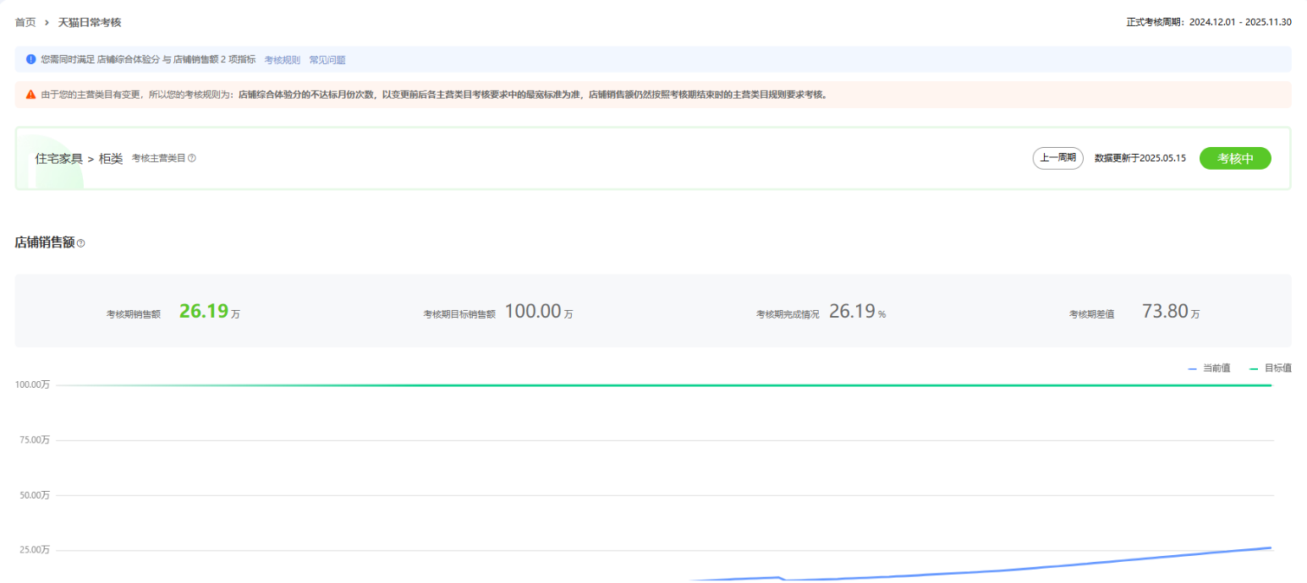Toggle 当前值 series via legend label
Image resolution: width=1307 pixels, height=583 pixels.
[x=1215, y=368]
